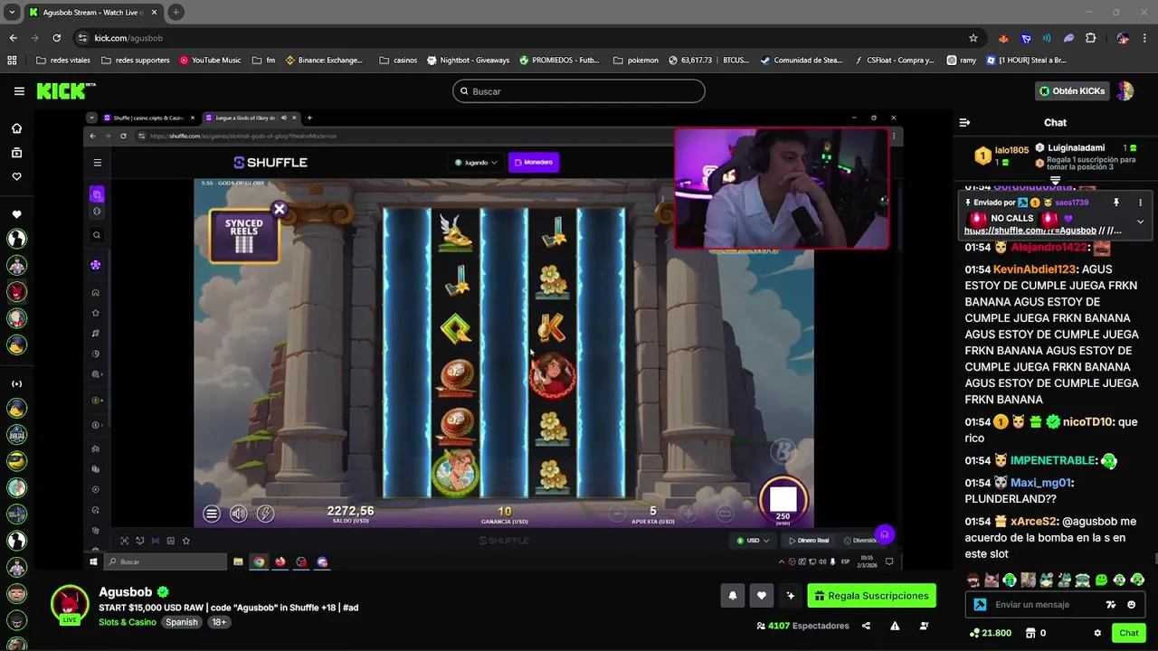Click the Windows taskbar Buscar box
Image resolution: width=1158 pixels, height=651 pixels.
166,561
